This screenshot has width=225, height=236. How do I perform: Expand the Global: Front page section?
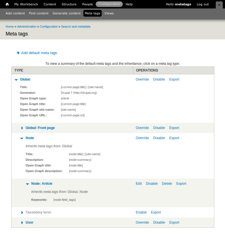tap(22, 128)
